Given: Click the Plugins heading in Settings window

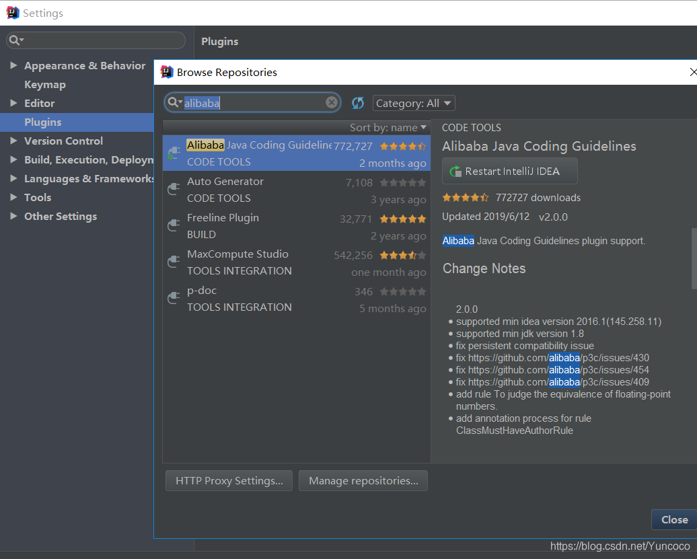Looking at the screenshot, I should pos(219,41).
